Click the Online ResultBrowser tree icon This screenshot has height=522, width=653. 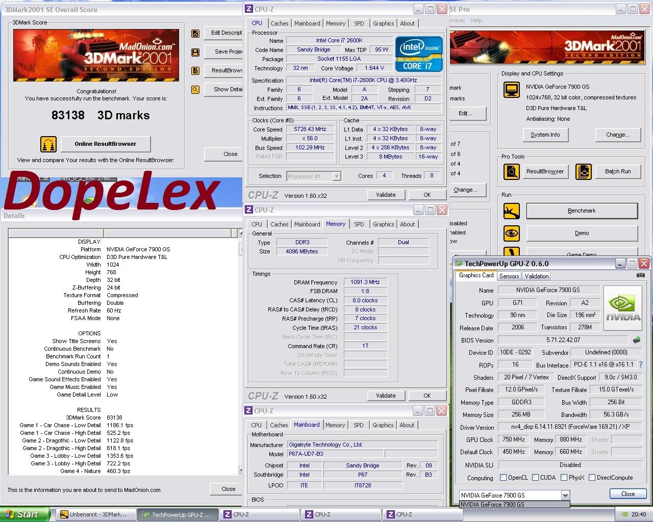(x=48, y=144)
